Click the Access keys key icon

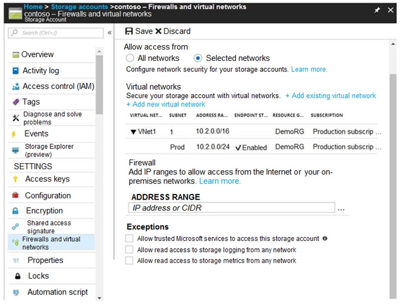point(15,179)
